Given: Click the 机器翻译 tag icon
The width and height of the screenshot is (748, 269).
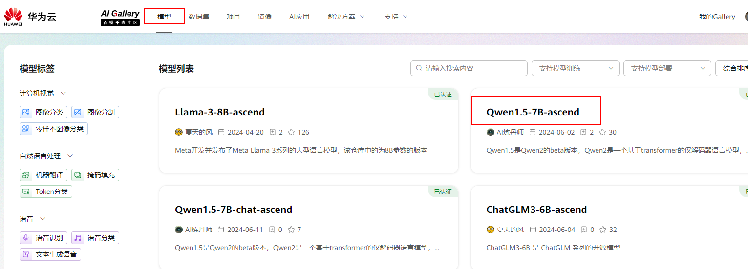Looking at the screenshot, I should (26, 175).
